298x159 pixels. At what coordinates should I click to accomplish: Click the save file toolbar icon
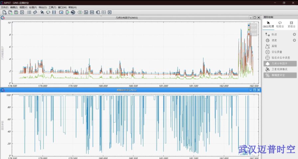(x=16, y=12)
